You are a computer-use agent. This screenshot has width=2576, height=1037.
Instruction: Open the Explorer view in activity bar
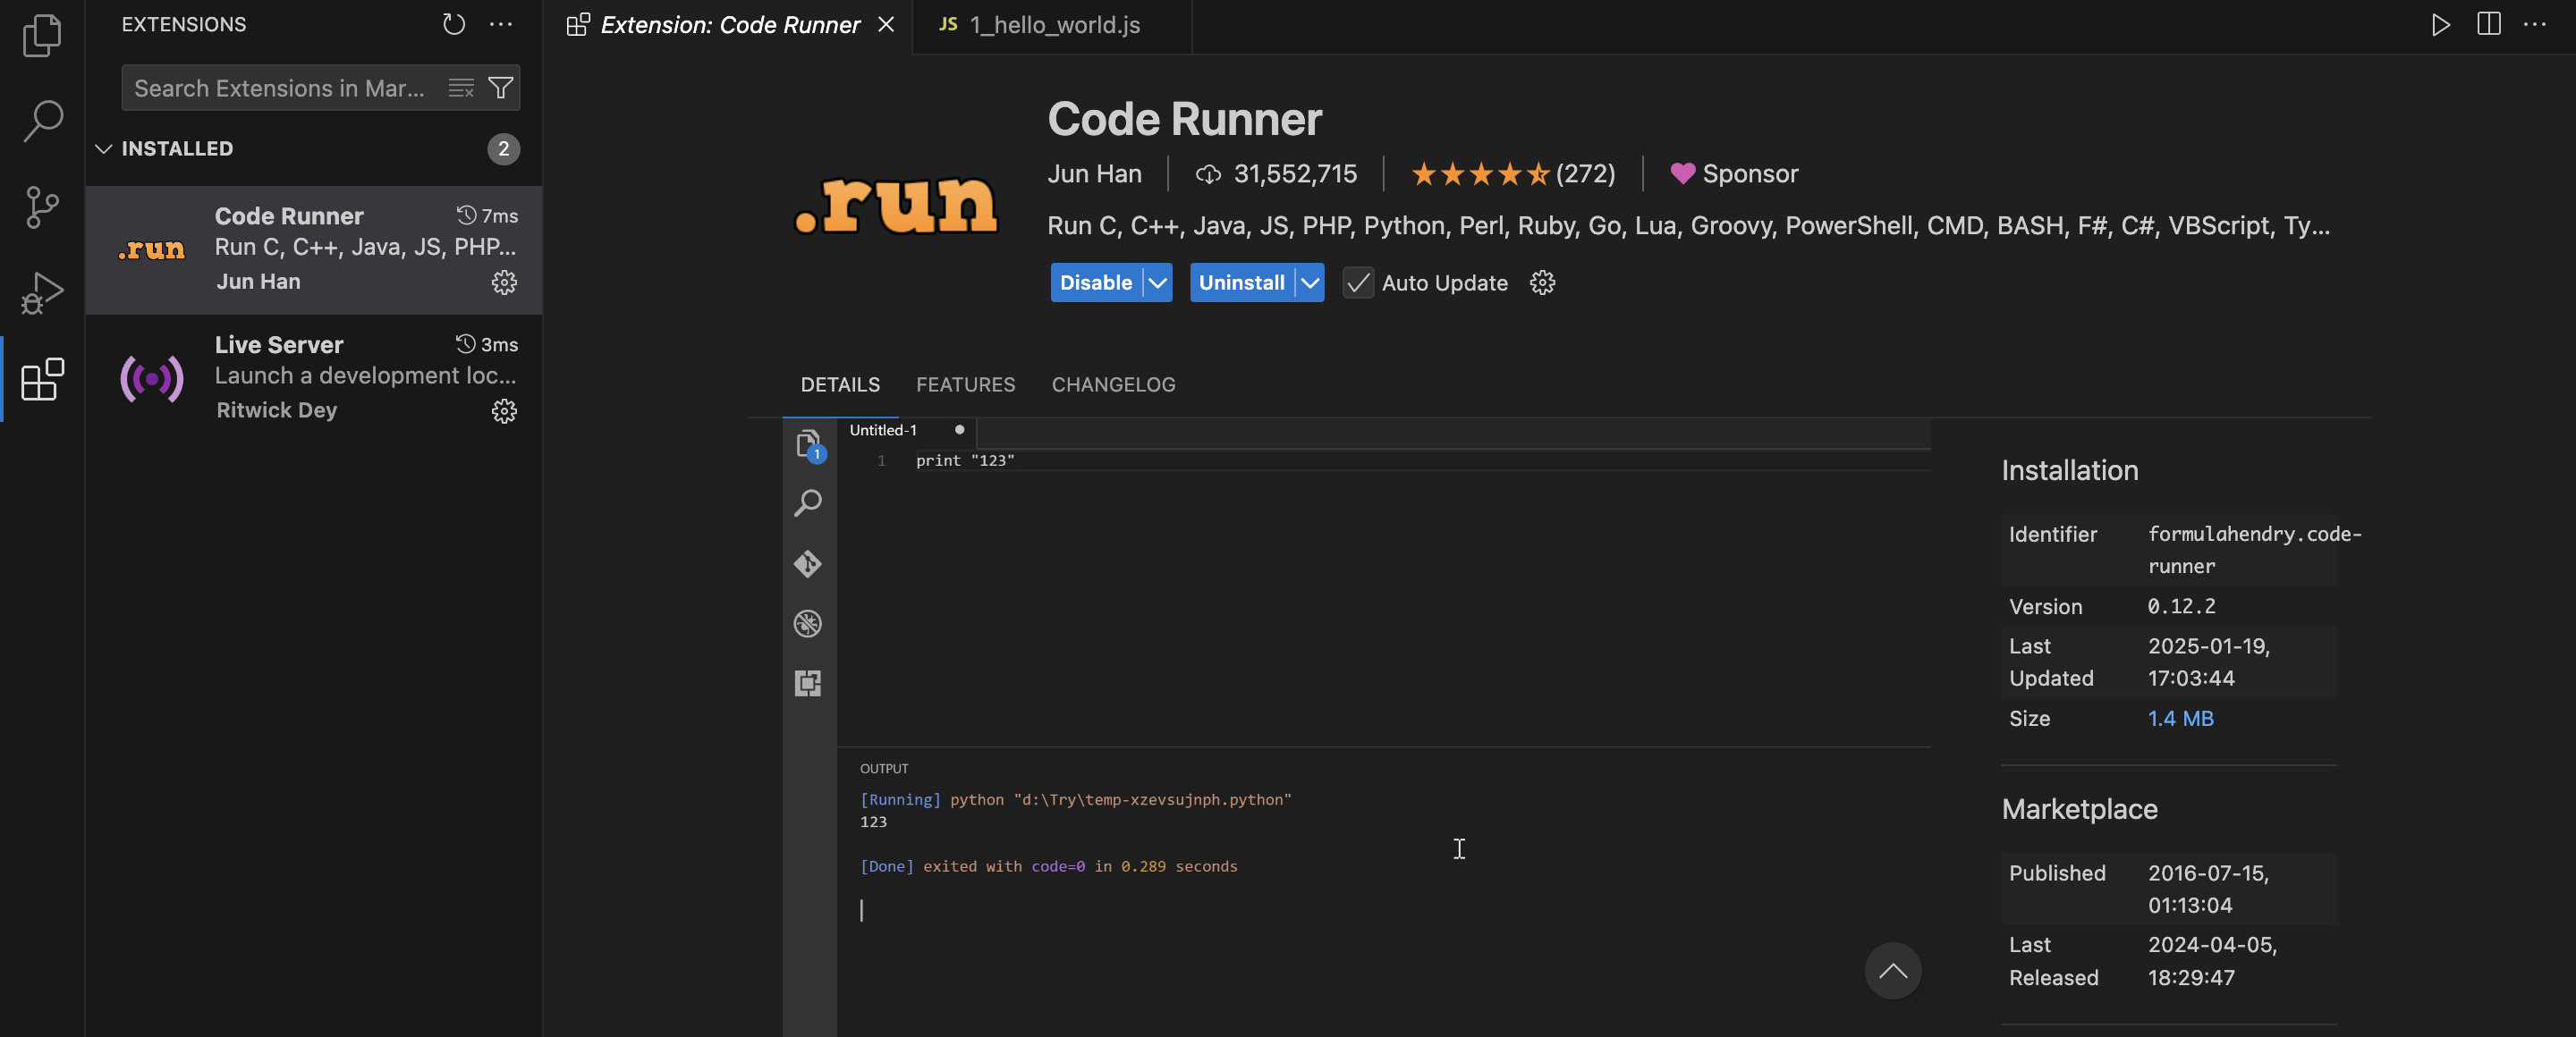tap(42, 35)
